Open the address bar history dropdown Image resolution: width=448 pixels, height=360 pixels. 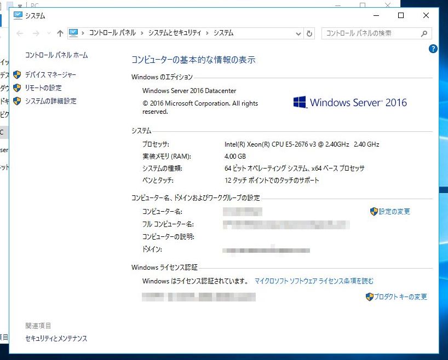click(298, 34)
